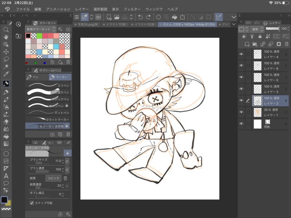291x218 pixels.
Task: Open ブラシサイズ dynamics dropdown button
Action: point(67,161)
